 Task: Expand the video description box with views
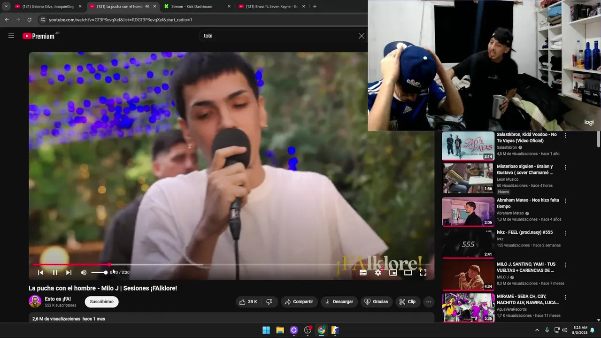(x=231, y=319)
